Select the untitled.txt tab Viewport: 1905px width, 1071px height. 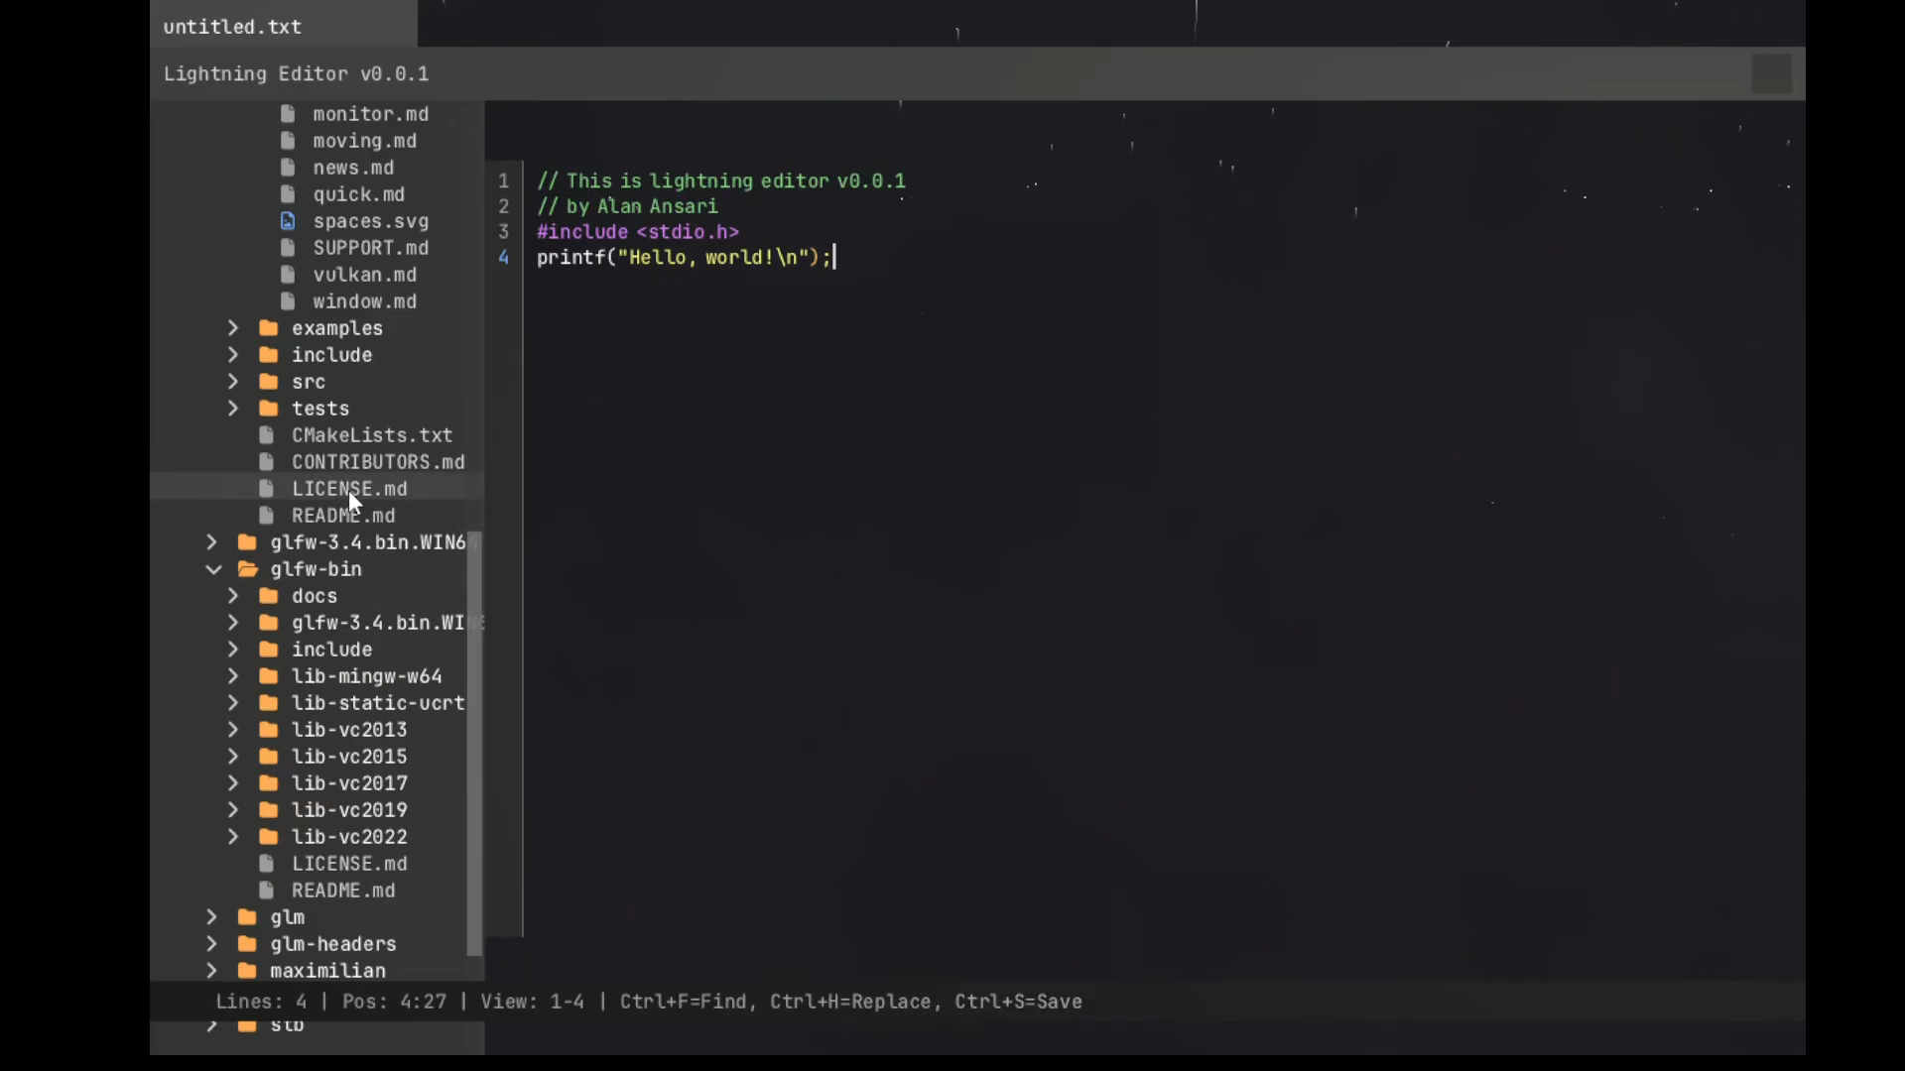pyautogui.click(x=232, y=27)
